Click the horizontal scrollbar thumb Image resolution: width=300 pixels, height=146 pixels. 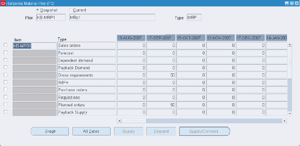pos(134,121)
